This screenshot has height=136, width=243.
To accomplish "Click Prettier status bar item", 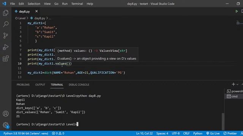I will tap(230, 133).
